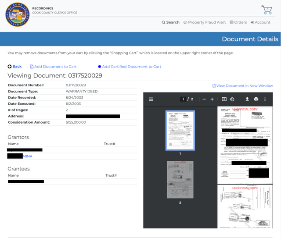Click the PDF page number field
Image resolution: width=281 pixels, height=238 pixels.
(183, 99)
